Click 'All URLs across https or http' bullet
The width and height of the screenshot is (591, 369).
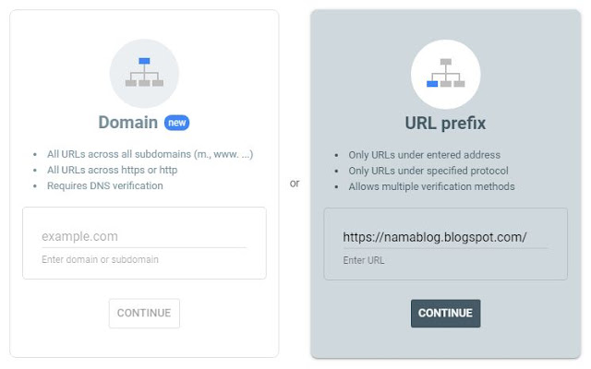pyautogui.click(x=111, y=170)
